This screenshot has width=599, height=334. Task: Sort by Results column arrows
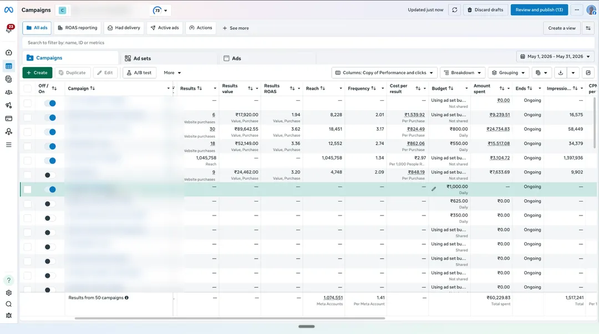[200, 88]
